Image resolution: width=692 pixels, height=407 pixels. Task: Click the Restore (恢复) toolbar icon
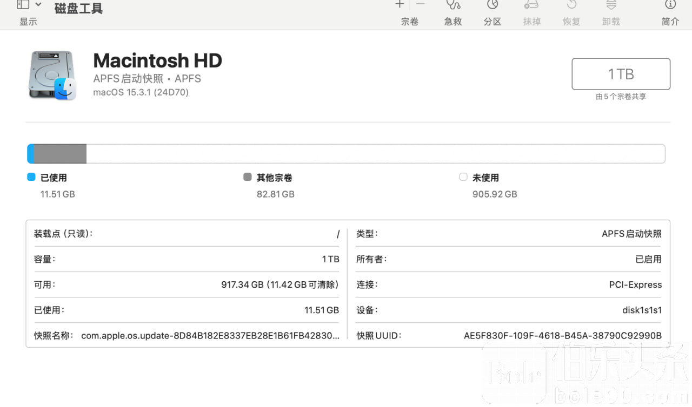click(x=571, y=5)
